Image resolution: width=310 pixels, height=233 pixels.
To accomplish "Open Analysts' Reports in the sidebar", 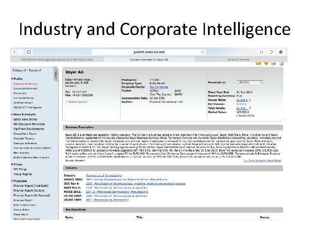I will tap(24, 139).
